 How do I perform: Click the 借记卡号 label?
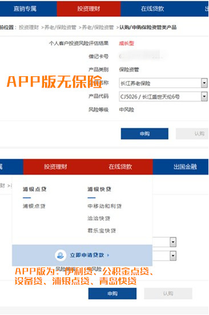98,56
